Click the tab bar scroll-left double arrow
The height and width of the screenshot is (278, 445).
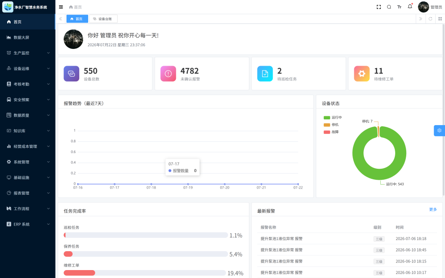(60, 19)
